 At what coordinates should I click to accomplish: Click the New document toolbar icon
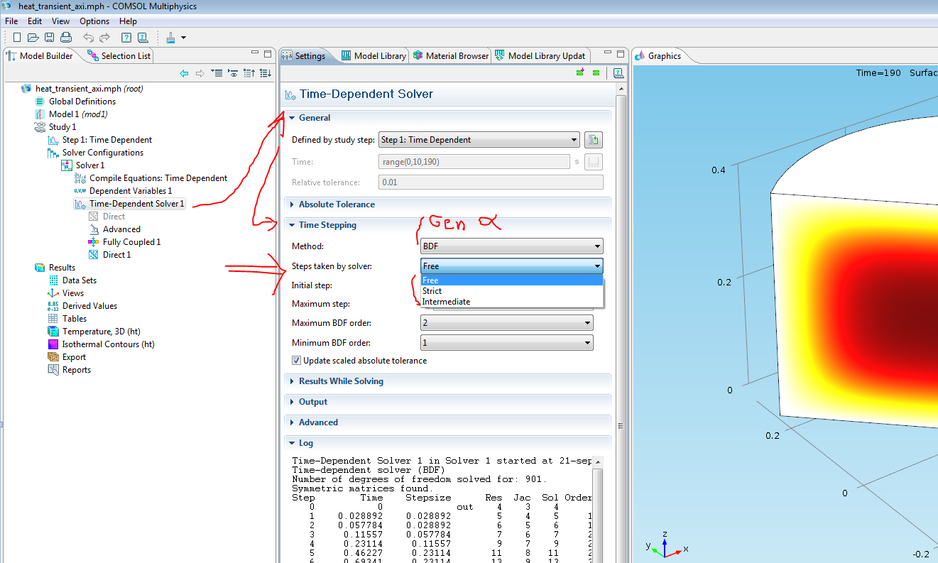[x=17, y=38]
